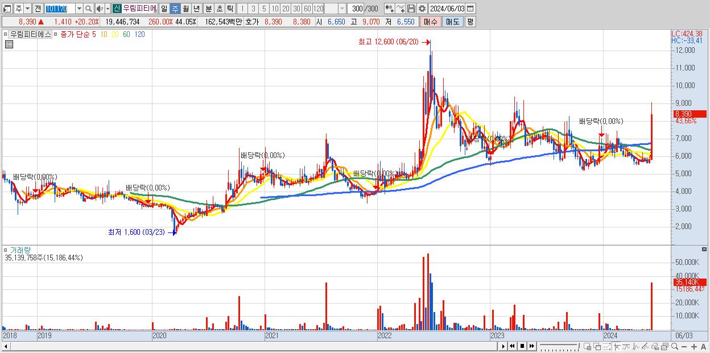Click rewind button in bottom controls
The height and width of the screenshot is (353, 710).
[512, 346]
